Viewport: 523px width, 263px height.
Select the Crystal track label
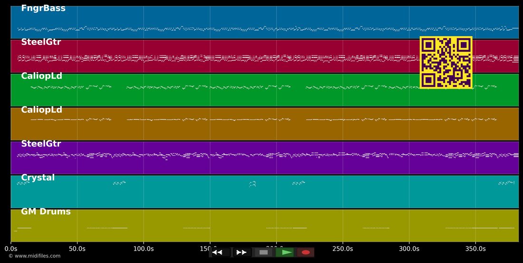(38, 178)
